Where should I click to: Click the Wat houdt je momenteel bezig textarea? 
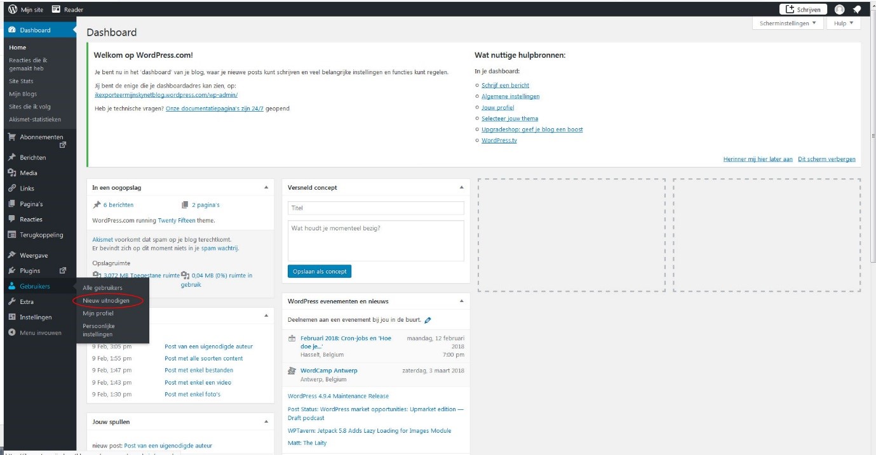tap(376, 241)
